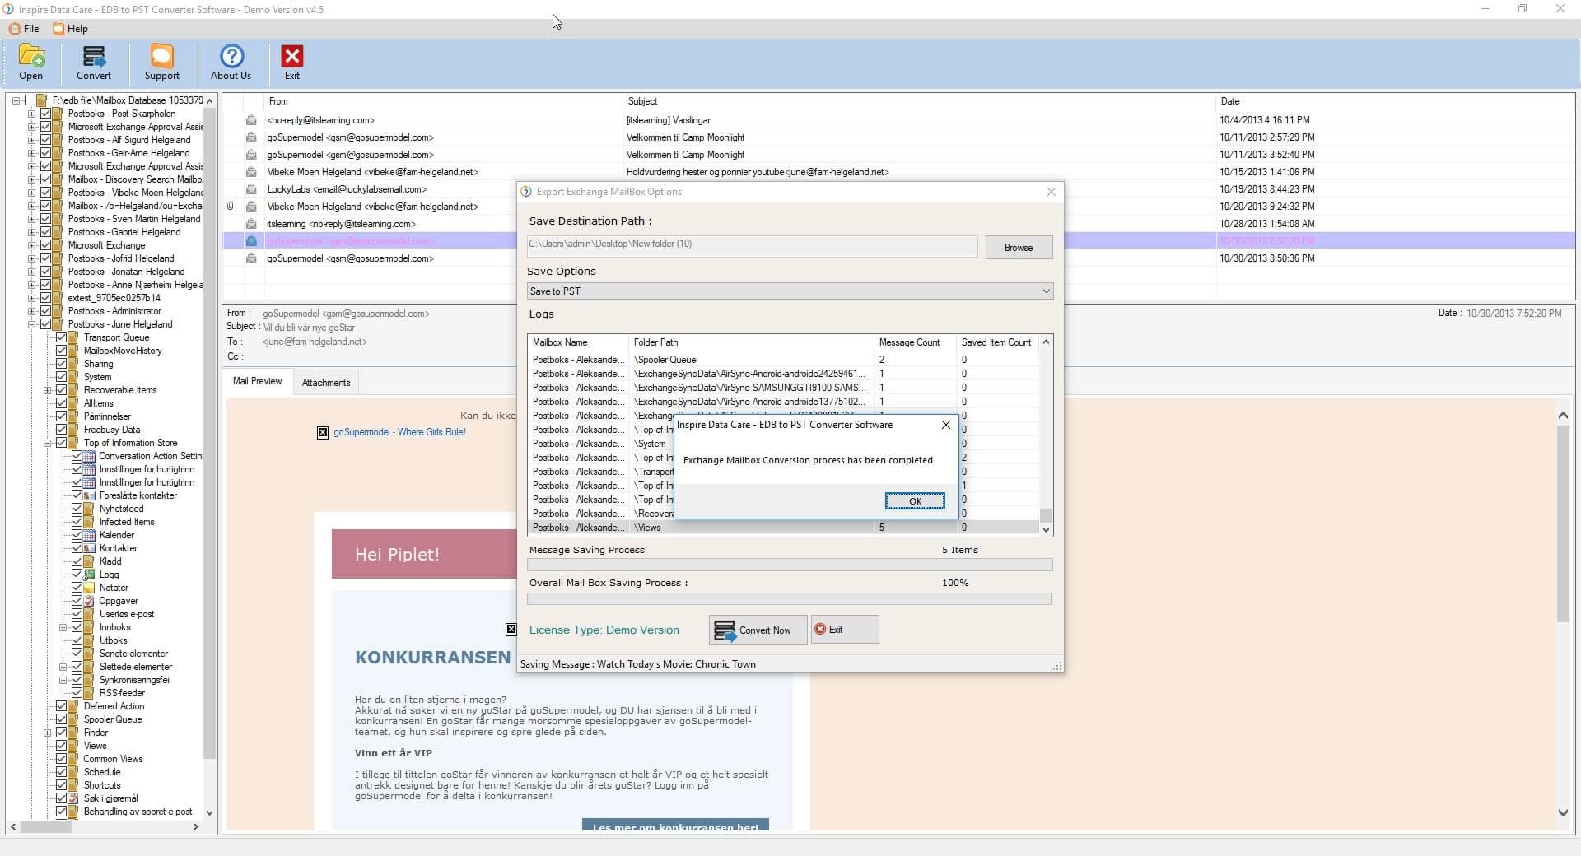Click the Convert Now button icon
Image resolution: width=1581 pixels, height=856 pixels.
pos(725,630)
